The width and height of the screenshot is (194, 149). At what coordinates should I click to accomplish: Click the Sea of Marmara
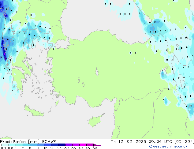(x=63, y=45)
